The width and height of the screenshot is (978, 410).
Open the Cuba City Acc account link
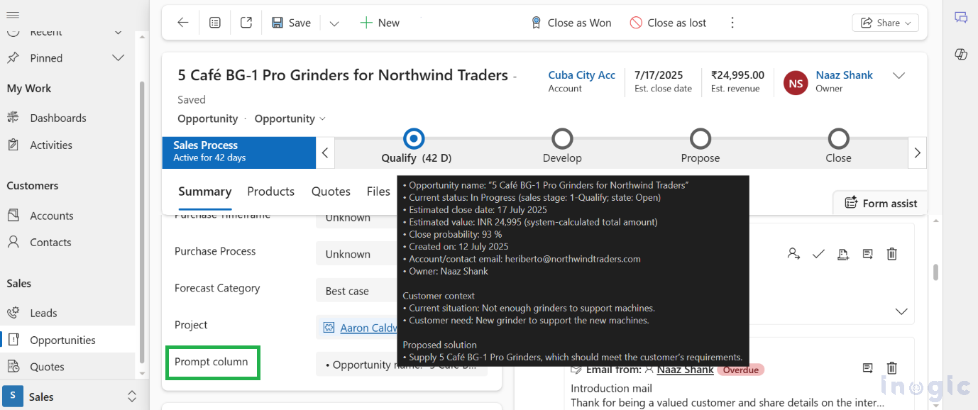[581, 75]
